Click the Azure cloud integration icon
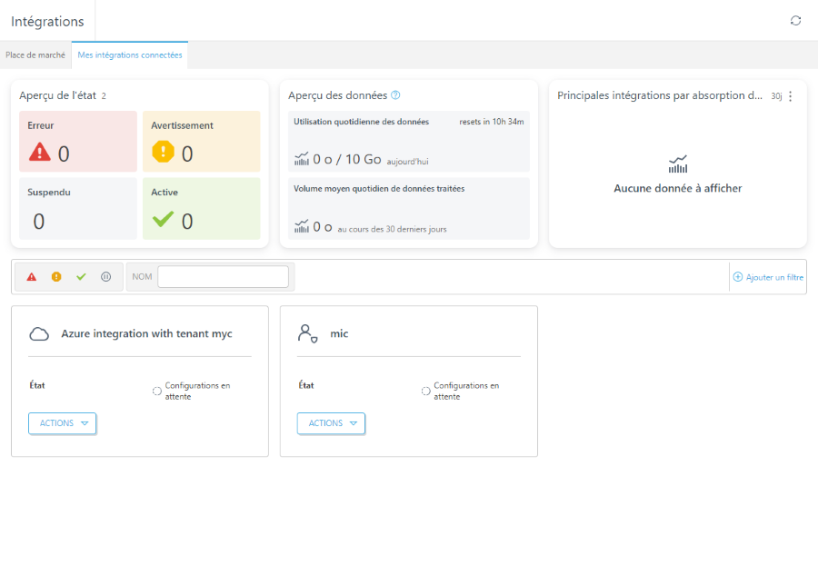 click(39, 333)
